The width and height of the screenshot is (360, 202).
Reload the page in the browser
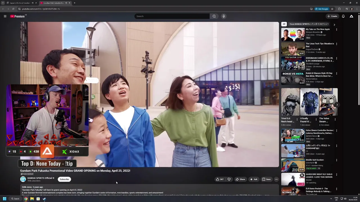(x=13, y=9)
